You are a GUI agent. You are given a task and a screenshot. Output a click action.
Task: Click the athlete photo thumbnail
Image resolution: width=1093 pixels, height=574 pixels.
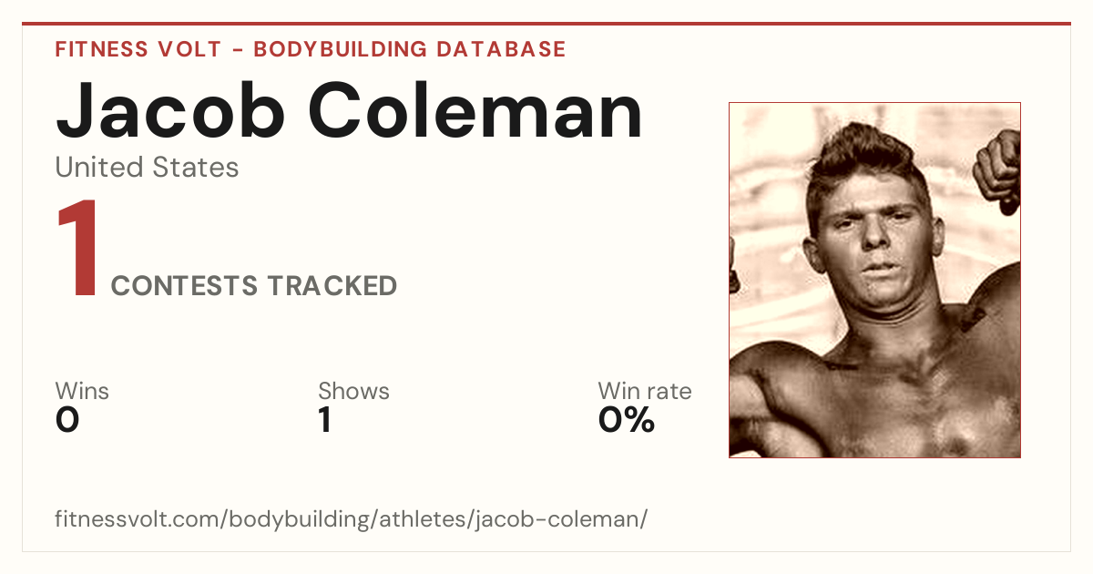tap(874, 280)
